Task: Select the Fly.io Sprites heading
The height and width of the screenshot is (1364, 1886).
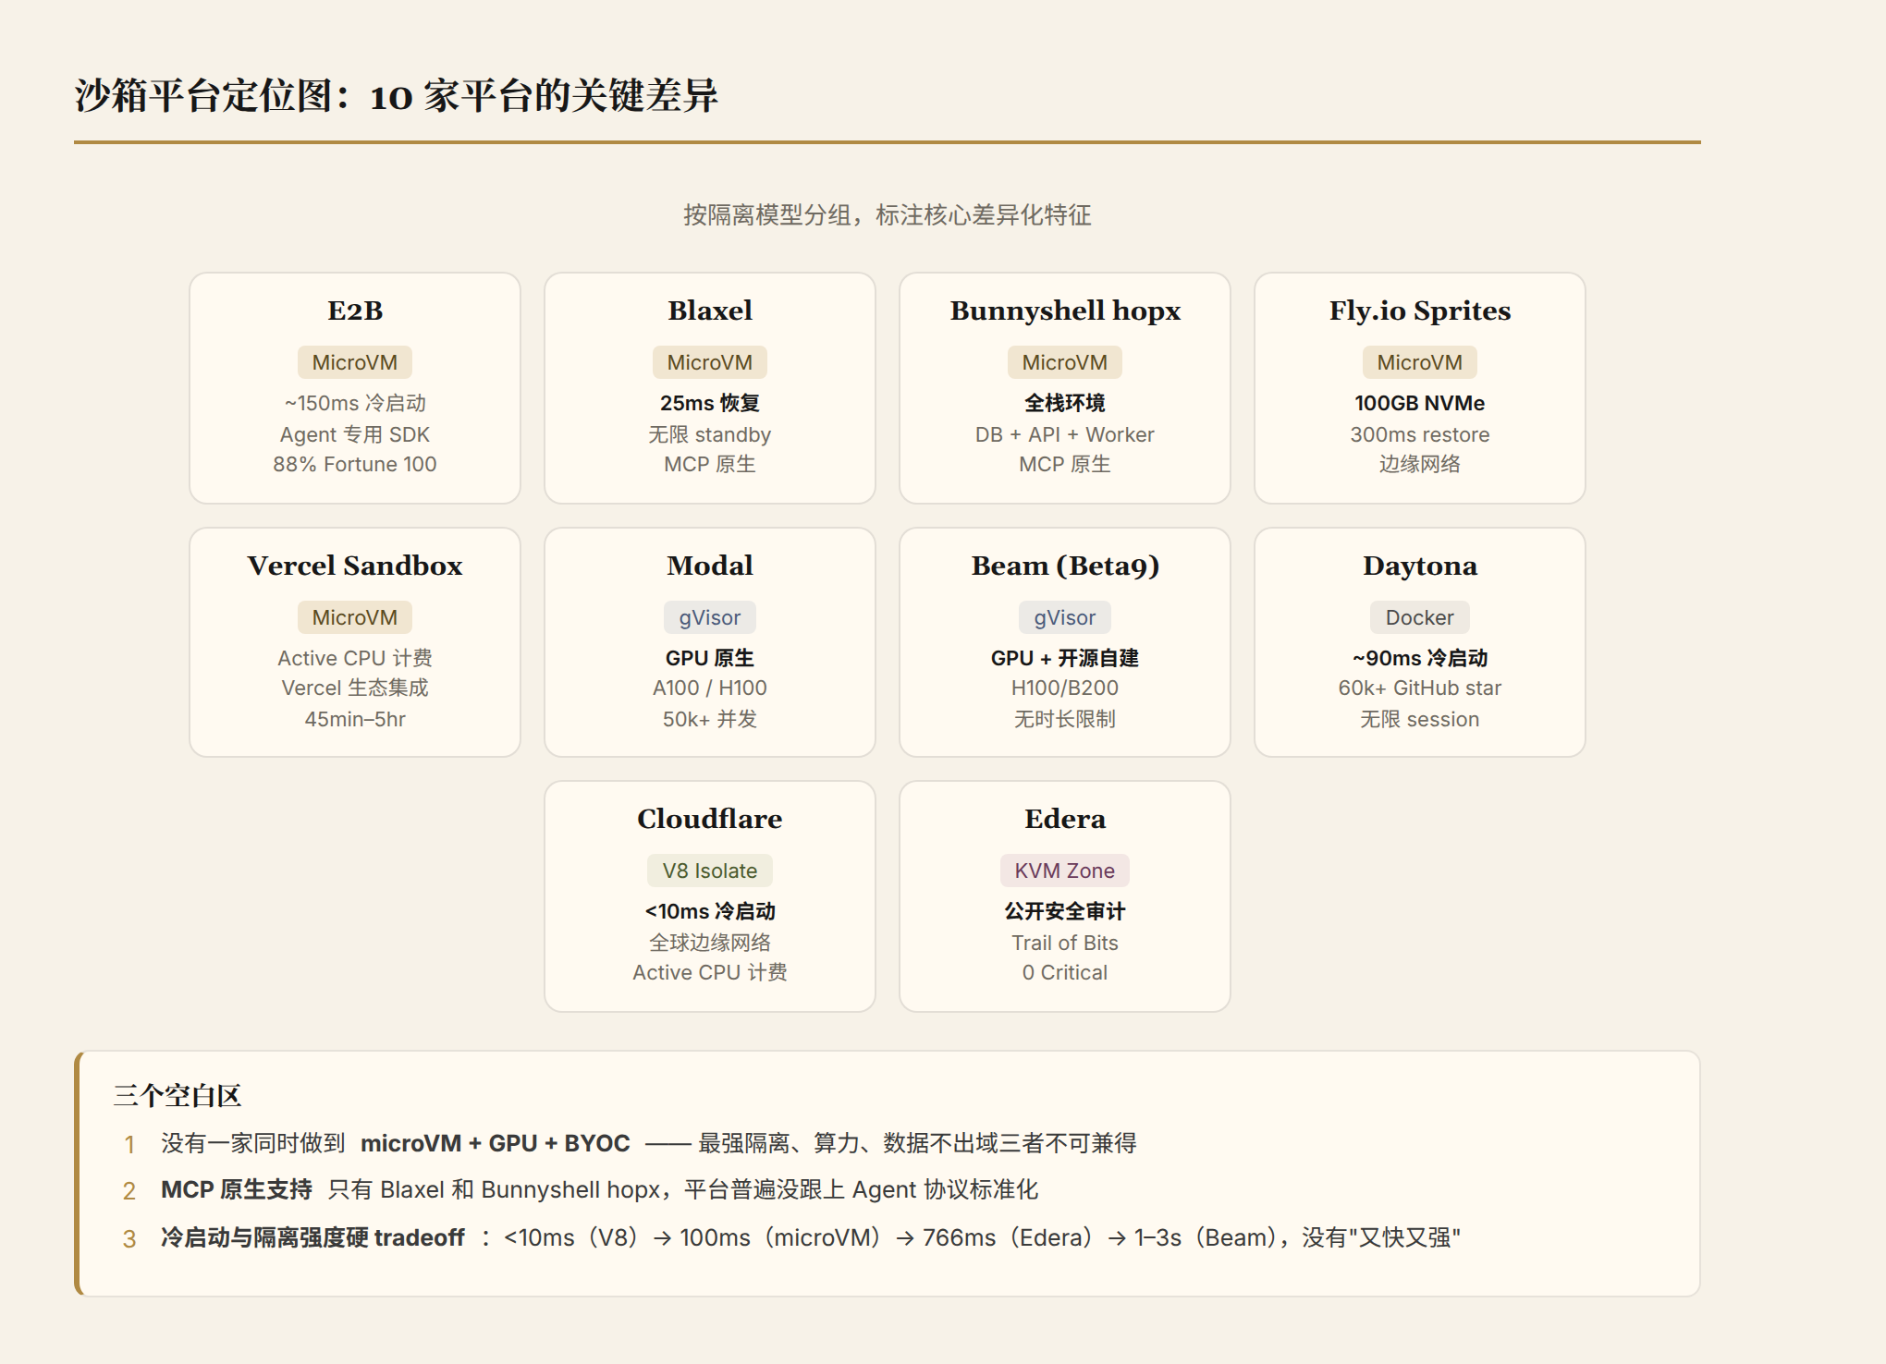Action: 1420,311
